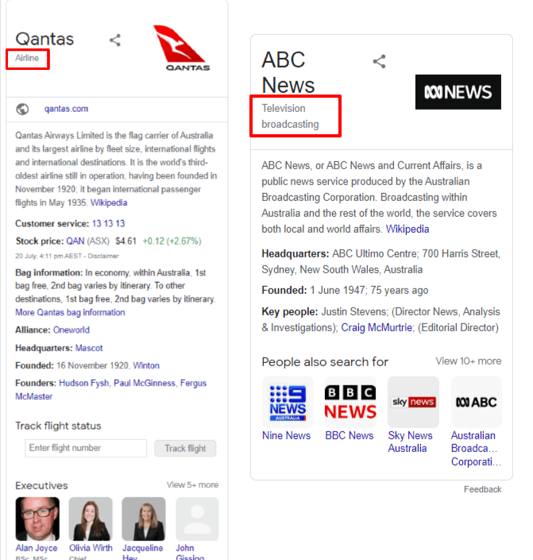The width and height of the screenshot is (533, 560).
Task: Open the Paul McGinness founder link
Action: 145,383
